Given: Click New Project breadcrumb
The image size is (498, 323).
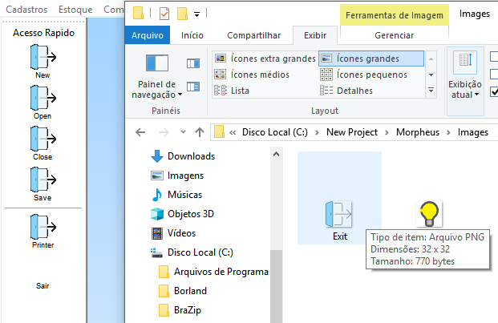Looking at the screenshot, I should coord(352,132).
